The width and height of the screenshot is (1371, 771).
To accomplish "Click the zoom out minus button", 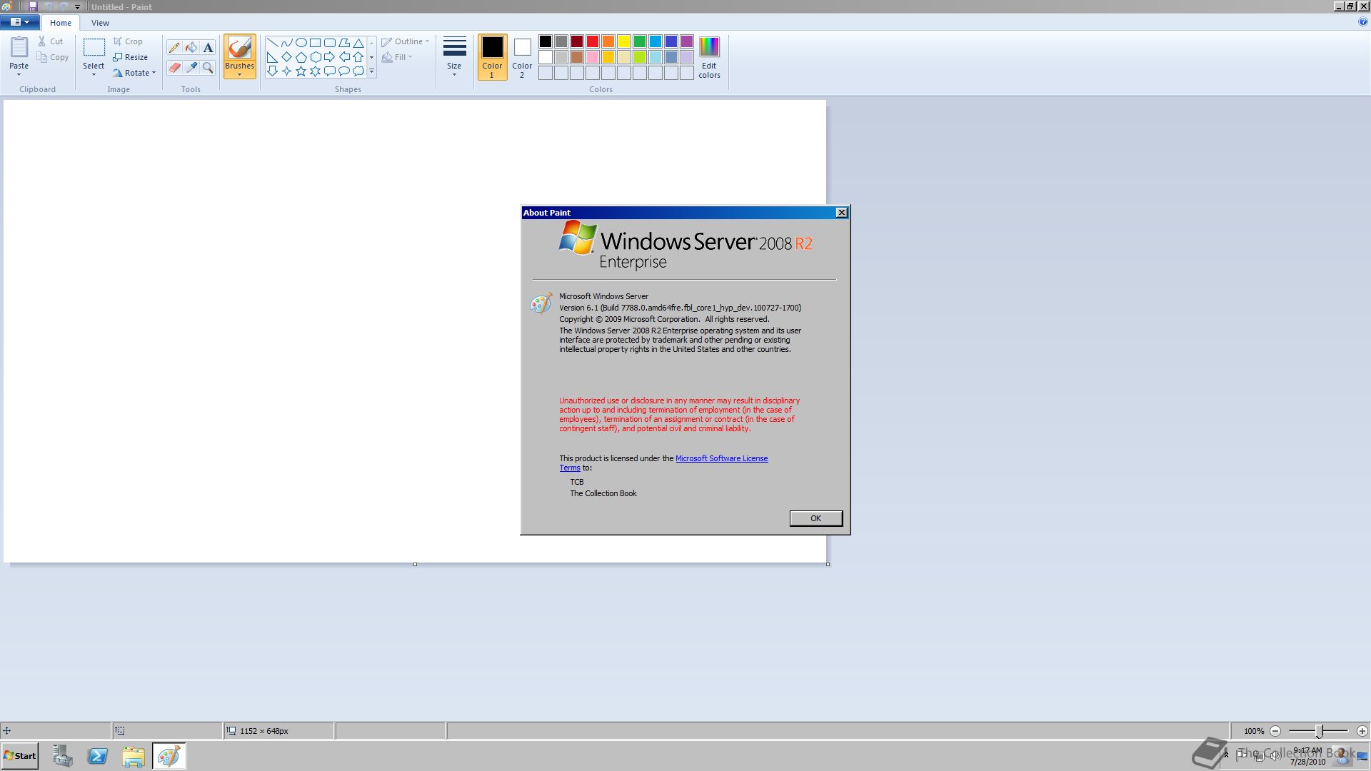I will point(1275,731).
